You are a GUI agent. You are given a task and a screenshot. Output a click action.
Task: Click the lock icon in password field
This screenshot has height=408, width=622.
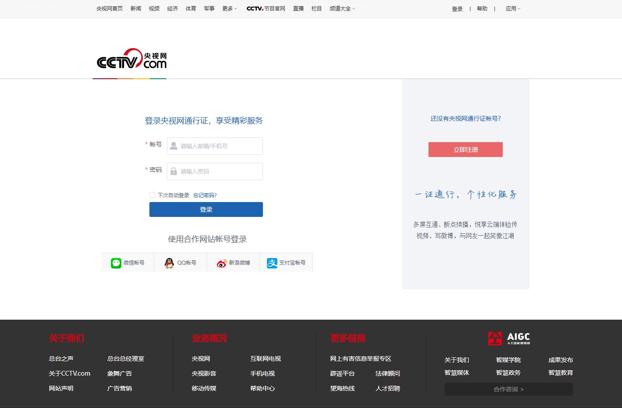coord(173,171)
